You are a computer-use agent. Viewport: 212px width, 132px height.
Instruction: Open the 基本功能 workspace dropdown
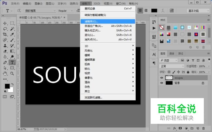(x=198, y=11)
